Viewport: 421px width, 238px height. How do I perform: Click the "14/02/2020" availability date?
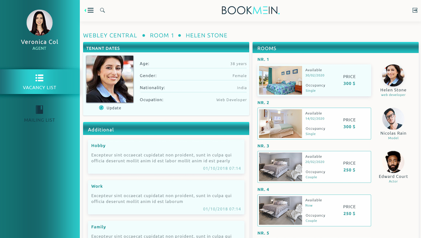click(x=315, y=118)
